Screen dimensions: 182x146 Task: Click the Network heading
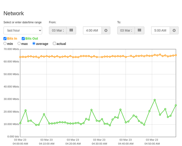(x=13, y=13)
